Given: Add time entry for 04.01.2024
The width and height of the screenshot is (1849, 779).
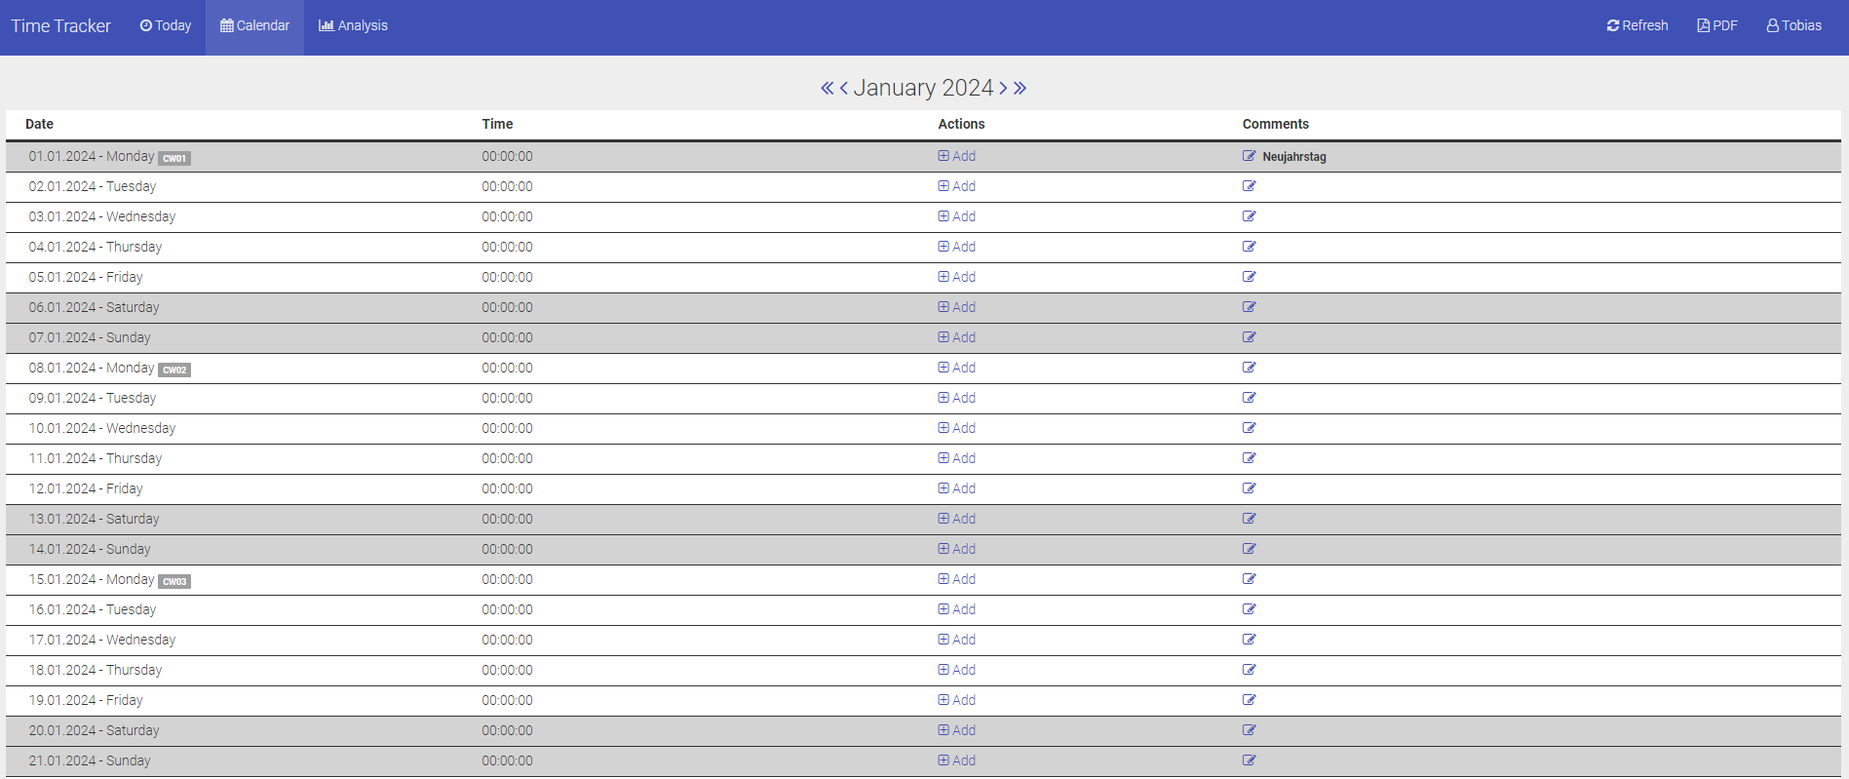Looking at the screenshot, I should 957,247.
